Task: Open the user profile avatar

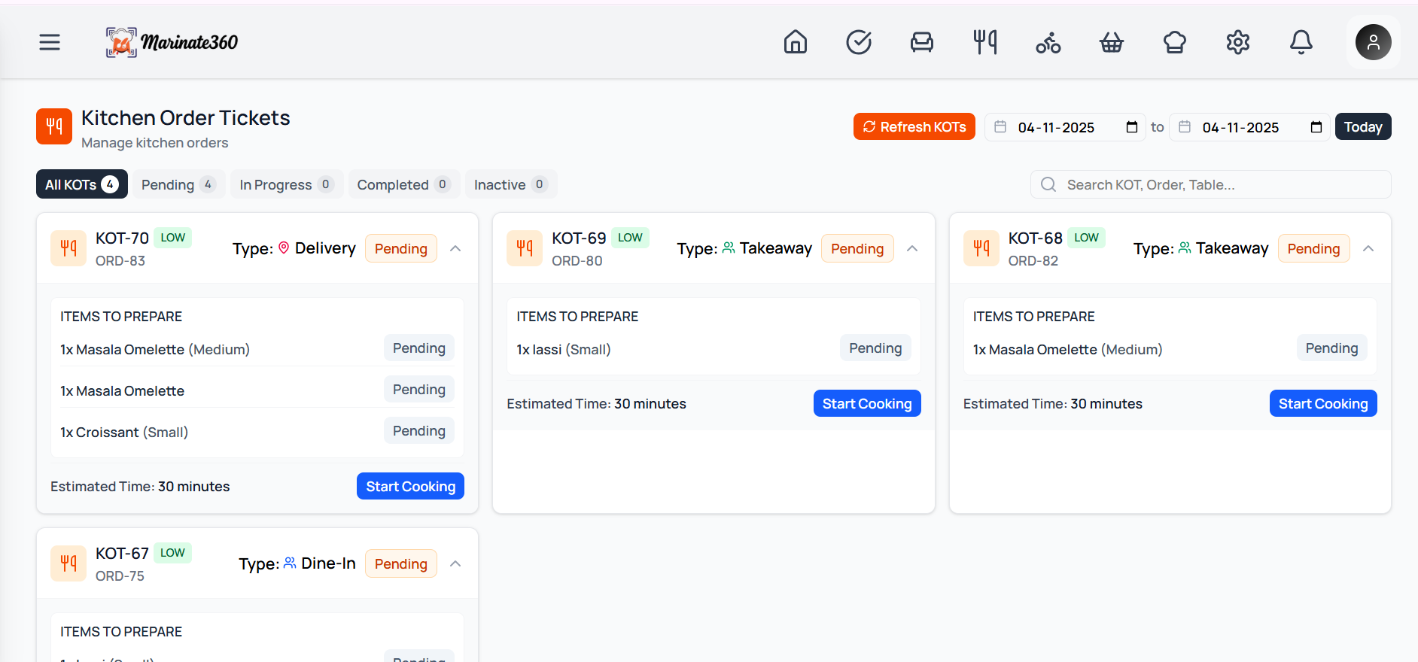Action: click(1373, 42)
